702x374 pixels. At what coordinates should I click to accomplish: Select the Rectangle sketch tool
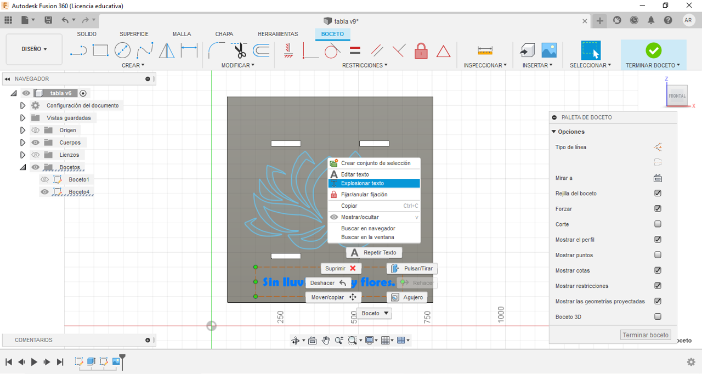point(100,51)
